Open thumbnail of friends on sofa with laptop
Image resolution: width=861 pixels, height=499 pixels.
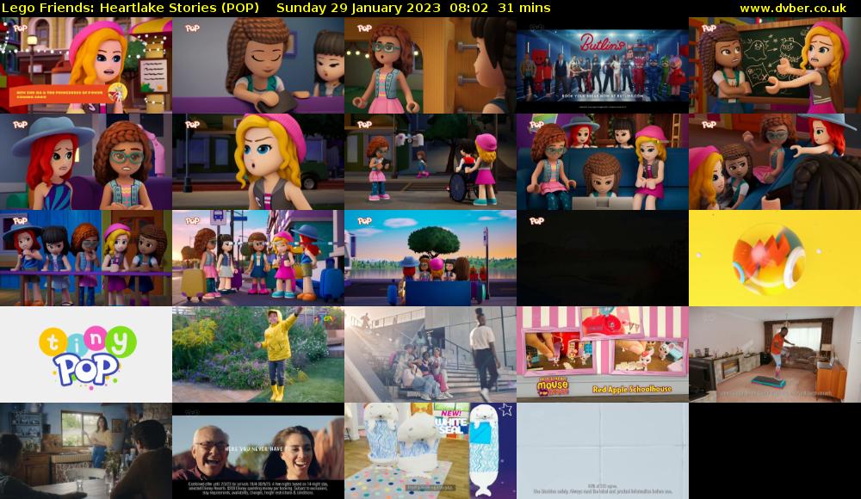point(603,162)
